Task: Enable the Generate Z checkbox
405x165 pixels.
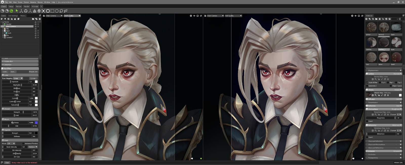Action: click(x=367, y=86)
